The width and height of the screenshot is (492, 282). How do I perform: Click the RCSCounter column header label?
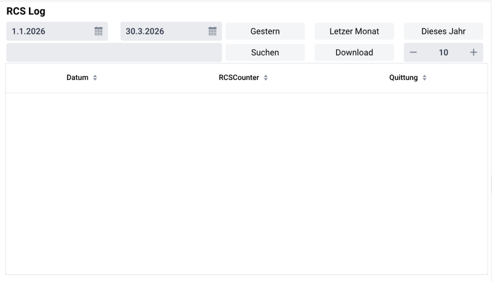coord(240,78)
